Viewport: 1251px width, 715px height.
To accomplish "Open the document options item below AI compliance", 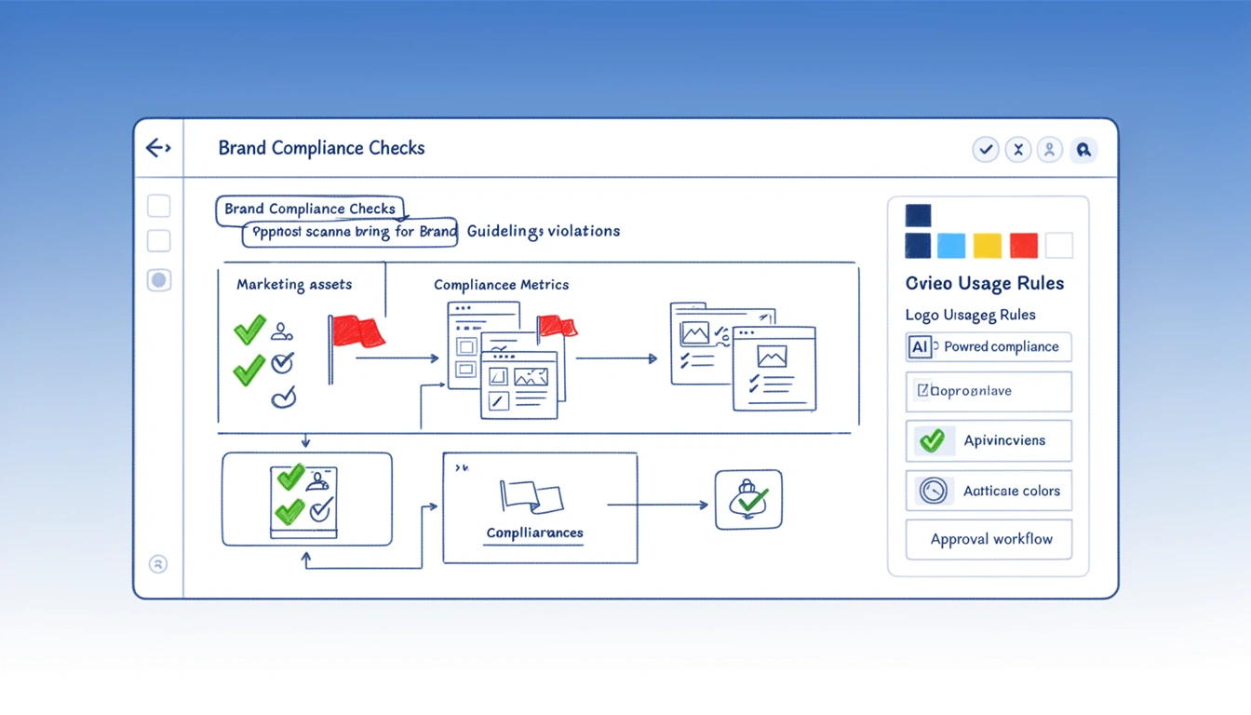I will point(989,391).
